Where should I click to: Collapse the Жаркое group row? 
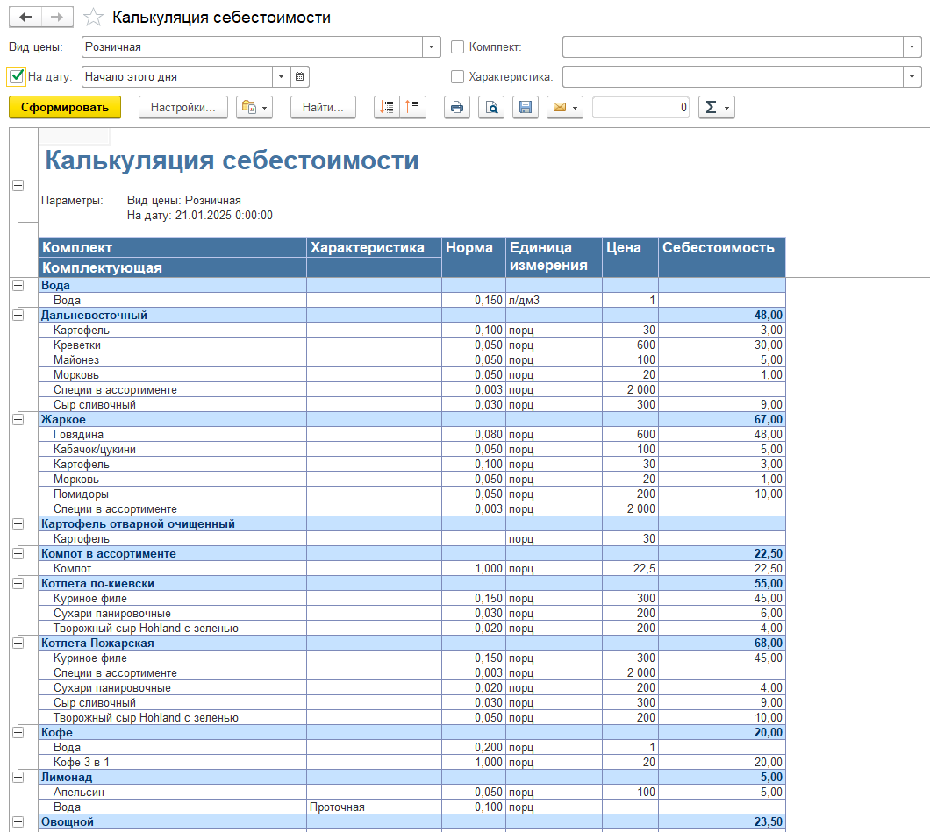pos(19,419)
